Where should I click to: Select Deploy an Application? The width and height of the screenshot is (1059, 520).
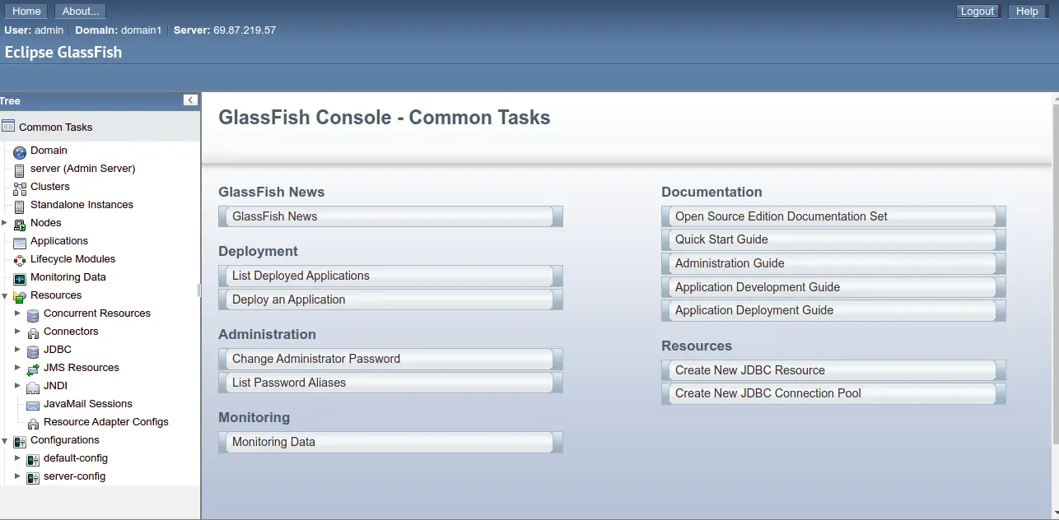[390, 299]
